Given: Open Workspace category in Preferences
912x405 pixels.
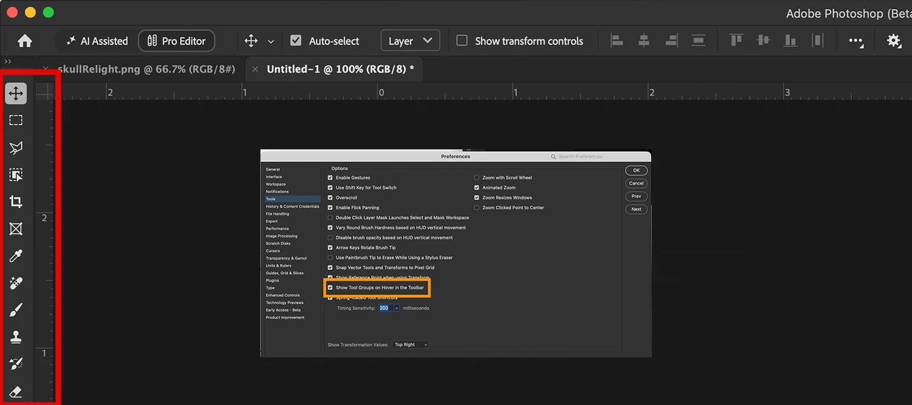Looking at the screenshot, I should point(275,184).
